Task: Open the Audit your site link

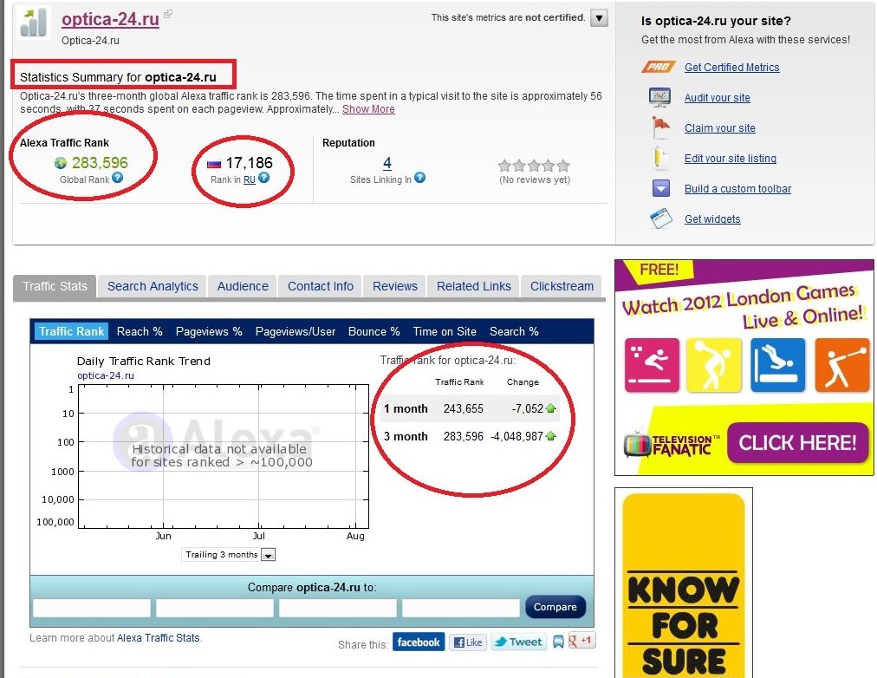Action: [717, 98]
